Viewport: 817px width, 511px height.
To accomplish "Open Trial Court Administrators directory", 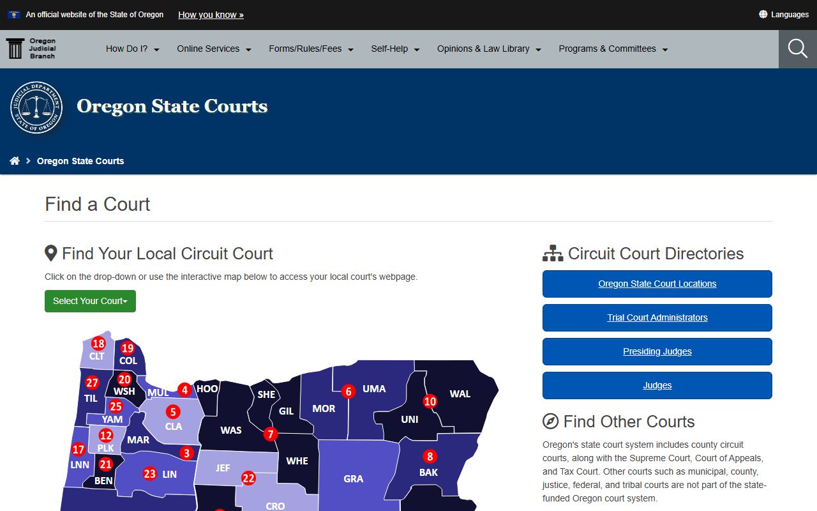I will pos(657,317).
